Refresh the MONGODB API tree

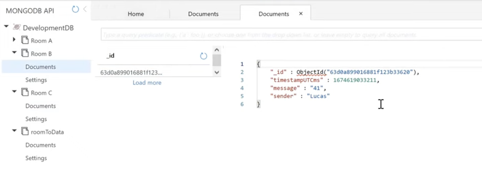[75, 9]
